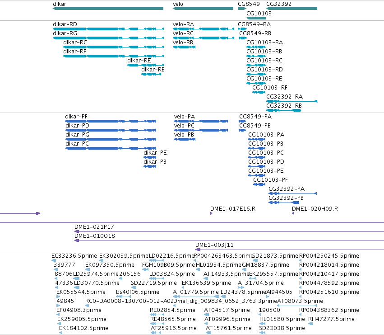
Task: Click the dikar-RB transcript
Action: (151, 74)
